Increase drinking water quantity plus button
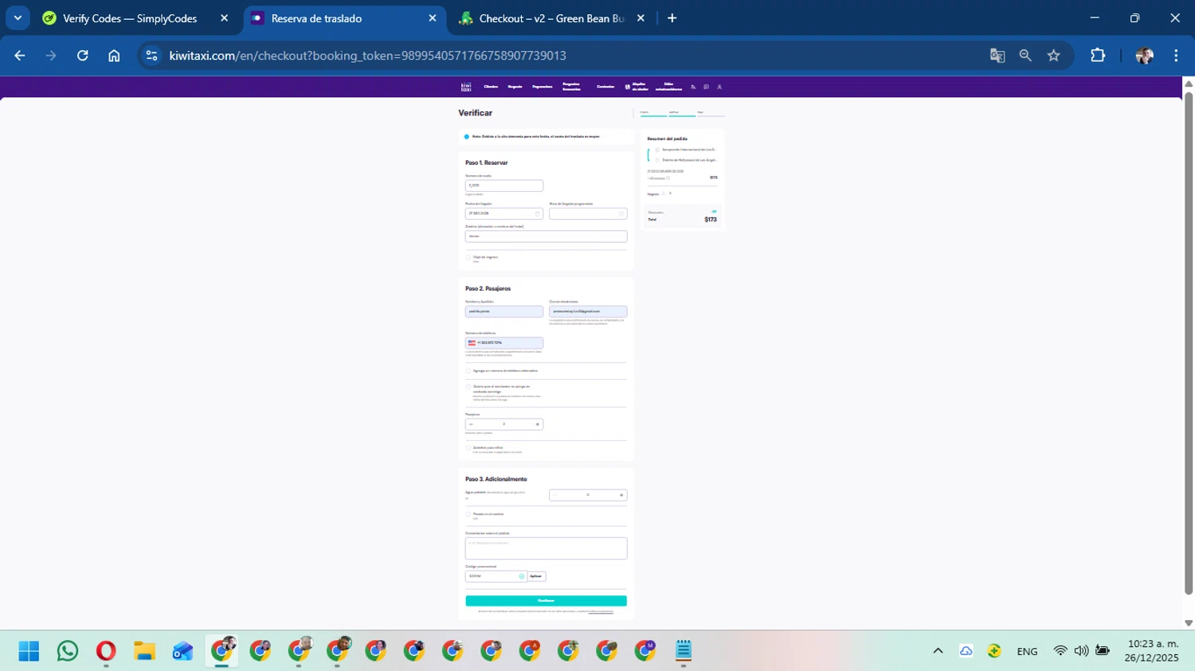Viewport: 1195px width, 671px height. coord(621,495)
